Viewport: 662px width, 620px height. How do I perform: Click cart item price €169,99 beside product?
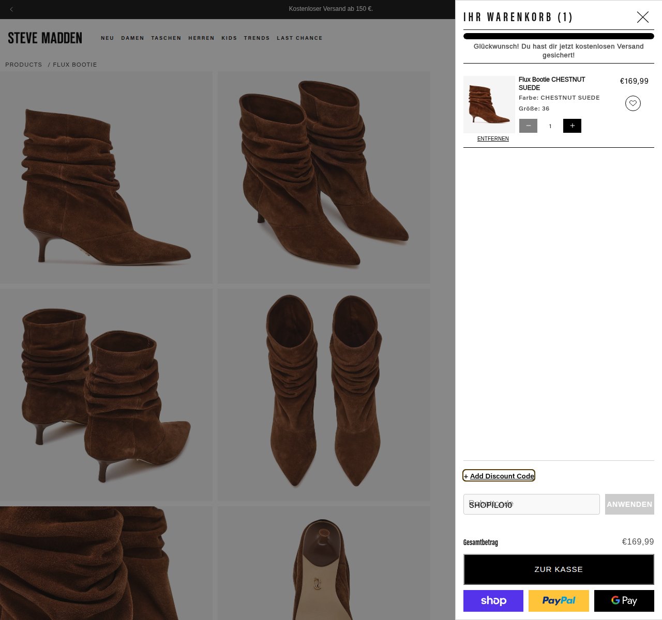pyautogui.click(x=634, y=81)
